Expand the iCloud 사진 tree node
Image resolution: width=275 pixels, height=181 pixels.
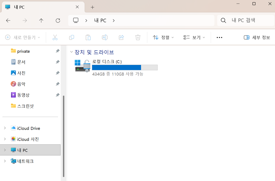pos(5,139)
